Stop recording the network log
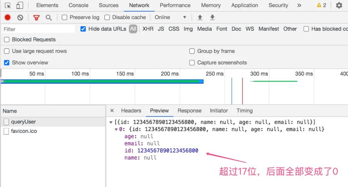 click(7, 17)
